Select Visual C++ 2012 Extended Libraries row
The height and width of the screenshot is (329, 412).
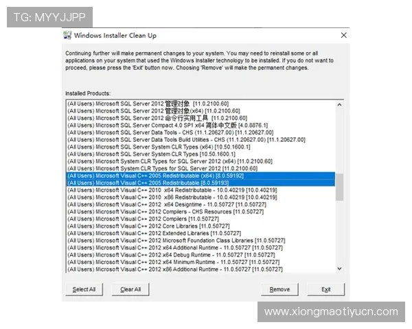(201, 233)
